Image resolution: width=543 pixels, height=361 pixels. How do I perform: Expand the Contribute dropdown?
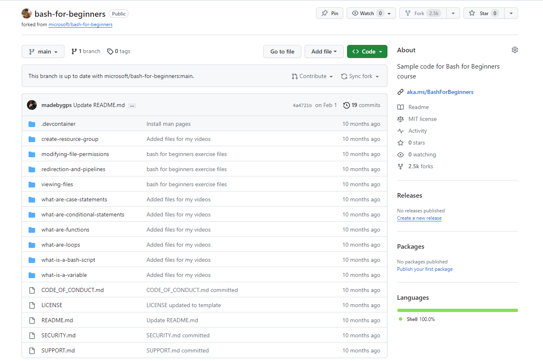pos(312,76)
